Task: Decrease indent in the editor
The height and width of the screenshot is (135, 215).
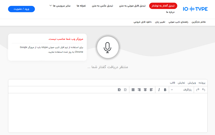Action: point(125,90)
